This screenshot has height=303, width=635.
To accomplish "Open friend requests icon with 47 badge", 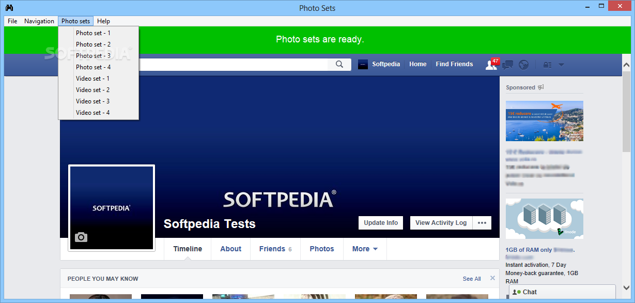I will pos(491,65).
